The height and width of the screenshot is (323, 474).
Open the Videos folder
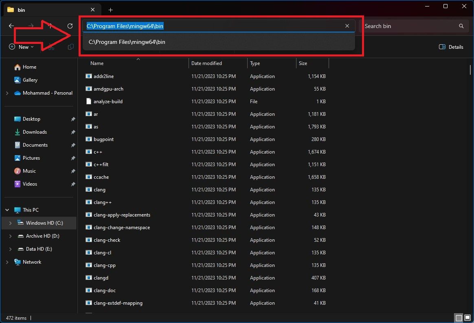26,184
